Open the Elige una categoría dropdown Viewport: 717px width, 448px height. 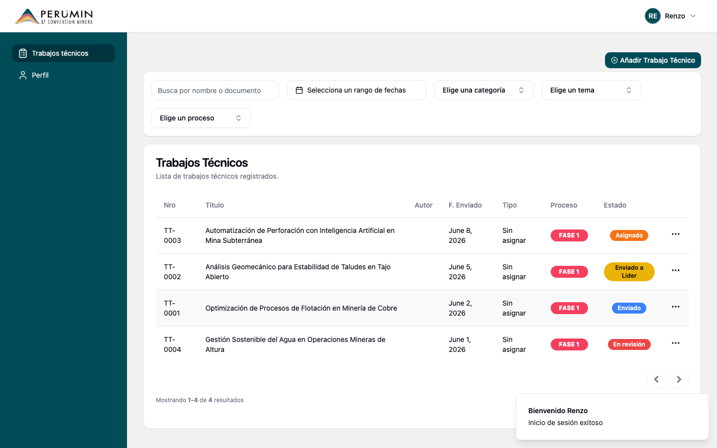(x=484, y=90)
